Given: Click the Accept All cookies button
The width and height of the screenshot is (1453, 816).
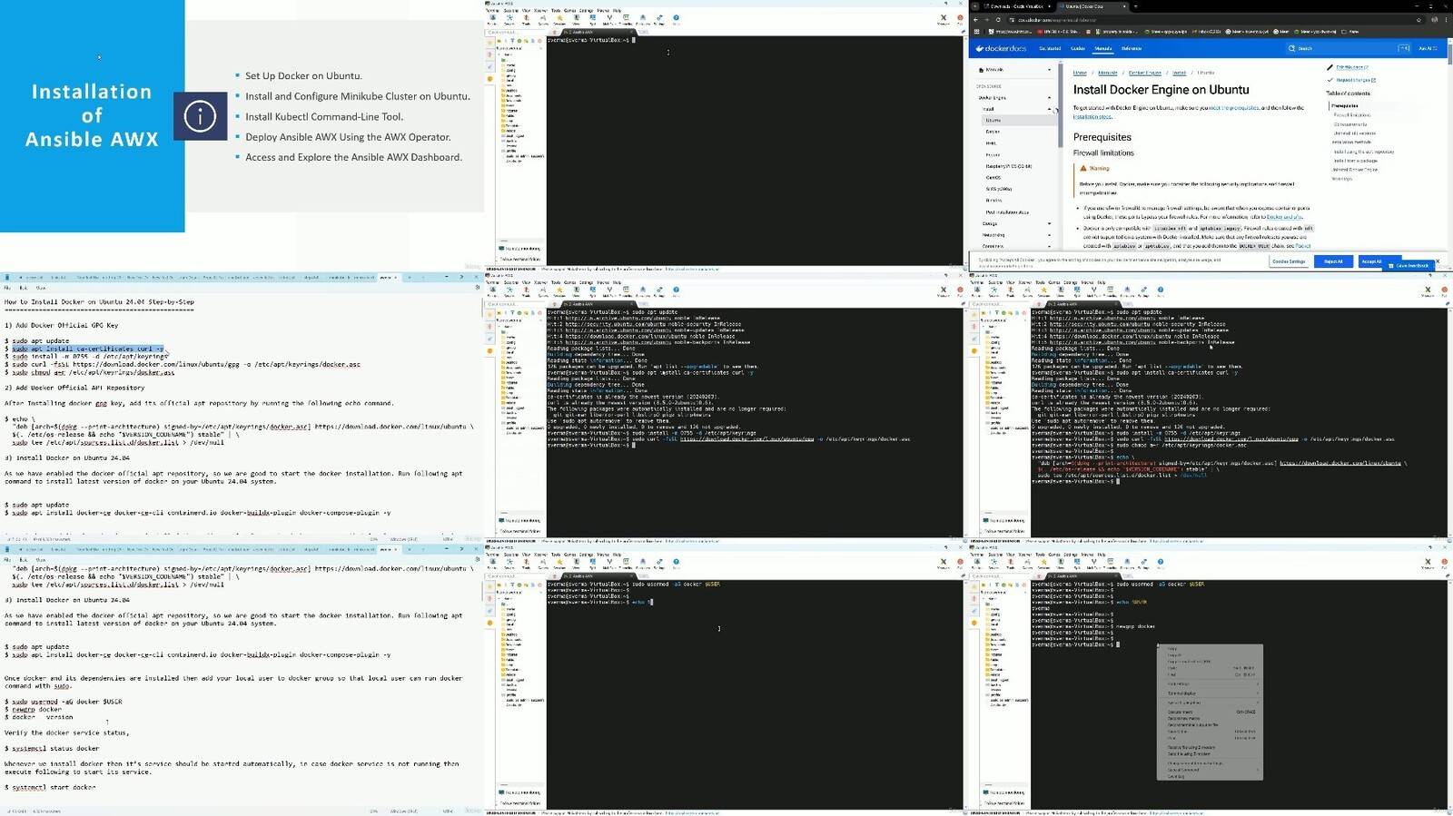Looking at the screenshot, I should tap(1371, 261).
